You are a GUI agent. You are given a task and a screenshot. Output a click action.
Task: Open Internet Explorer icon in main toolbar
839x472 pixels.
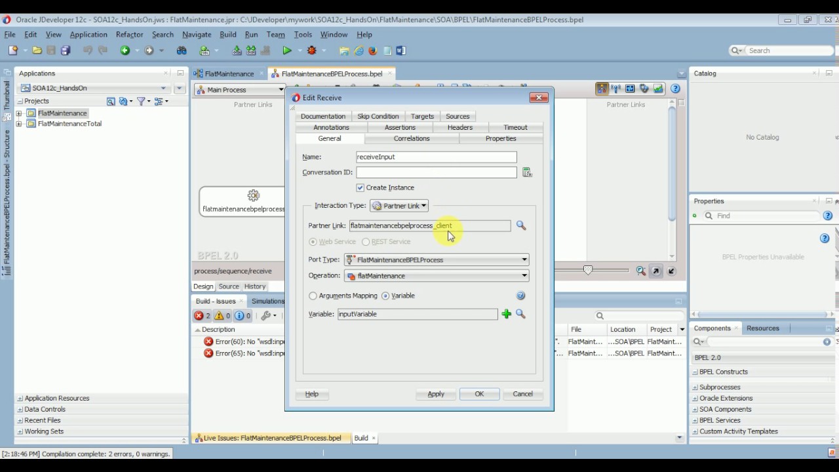coord(359,50)
